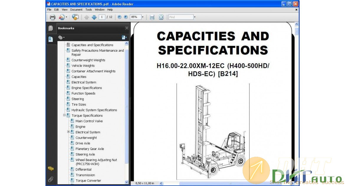Image resolution: width=345 pixels, height=186 pixels.
Task: Click the Print icon in the toolbar
Action: (52, 17)
